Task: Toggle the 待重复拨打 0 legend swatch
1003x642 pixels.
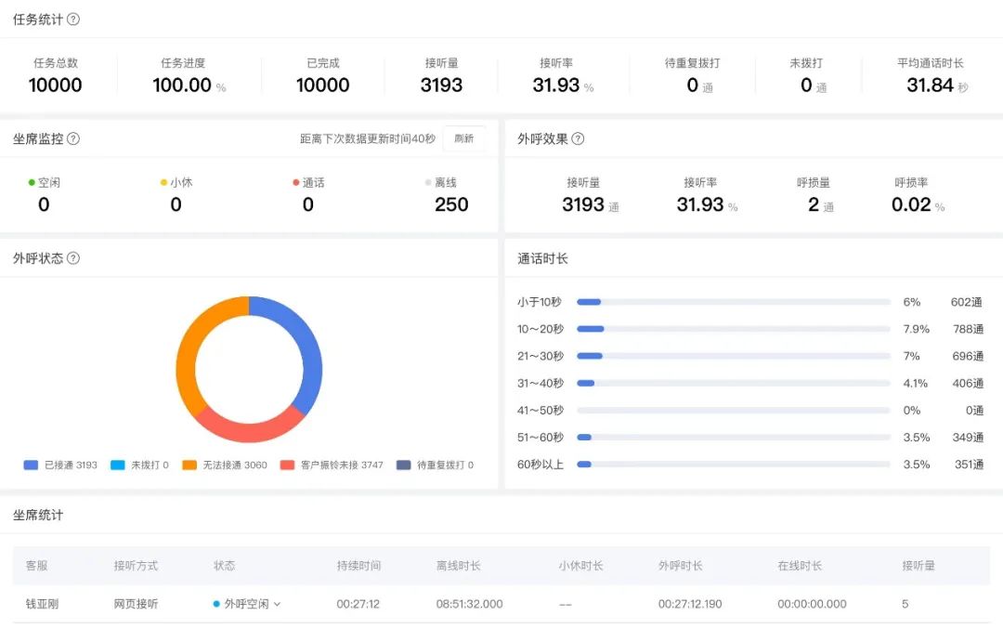Action: (x=404, y=465)
